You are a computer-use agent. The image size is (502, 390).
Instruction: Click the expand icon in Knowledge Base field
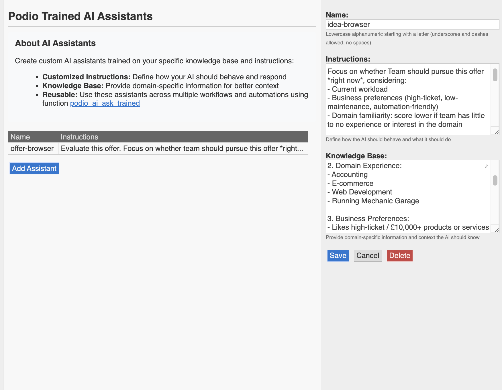point(486,166)
